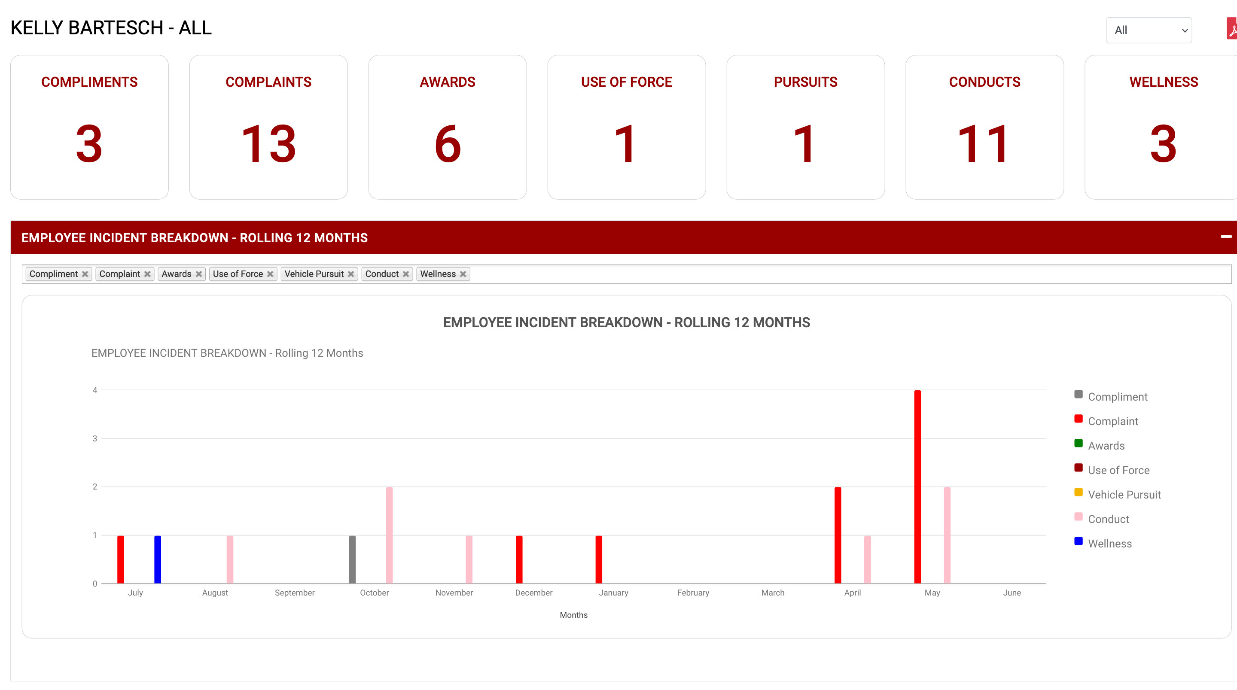Toggle Wellness series in chart legend
Screen dimensions: 1237x690
(1109, 544)
